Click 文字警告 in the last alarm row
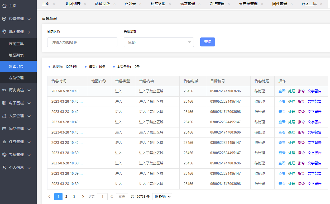Image resolution: width=330 pixels, height=204 pixels. (x=314, y=184)
